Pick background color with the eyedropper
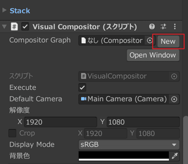This screenshot has width=188, height=164. click(x=174, y=156)
